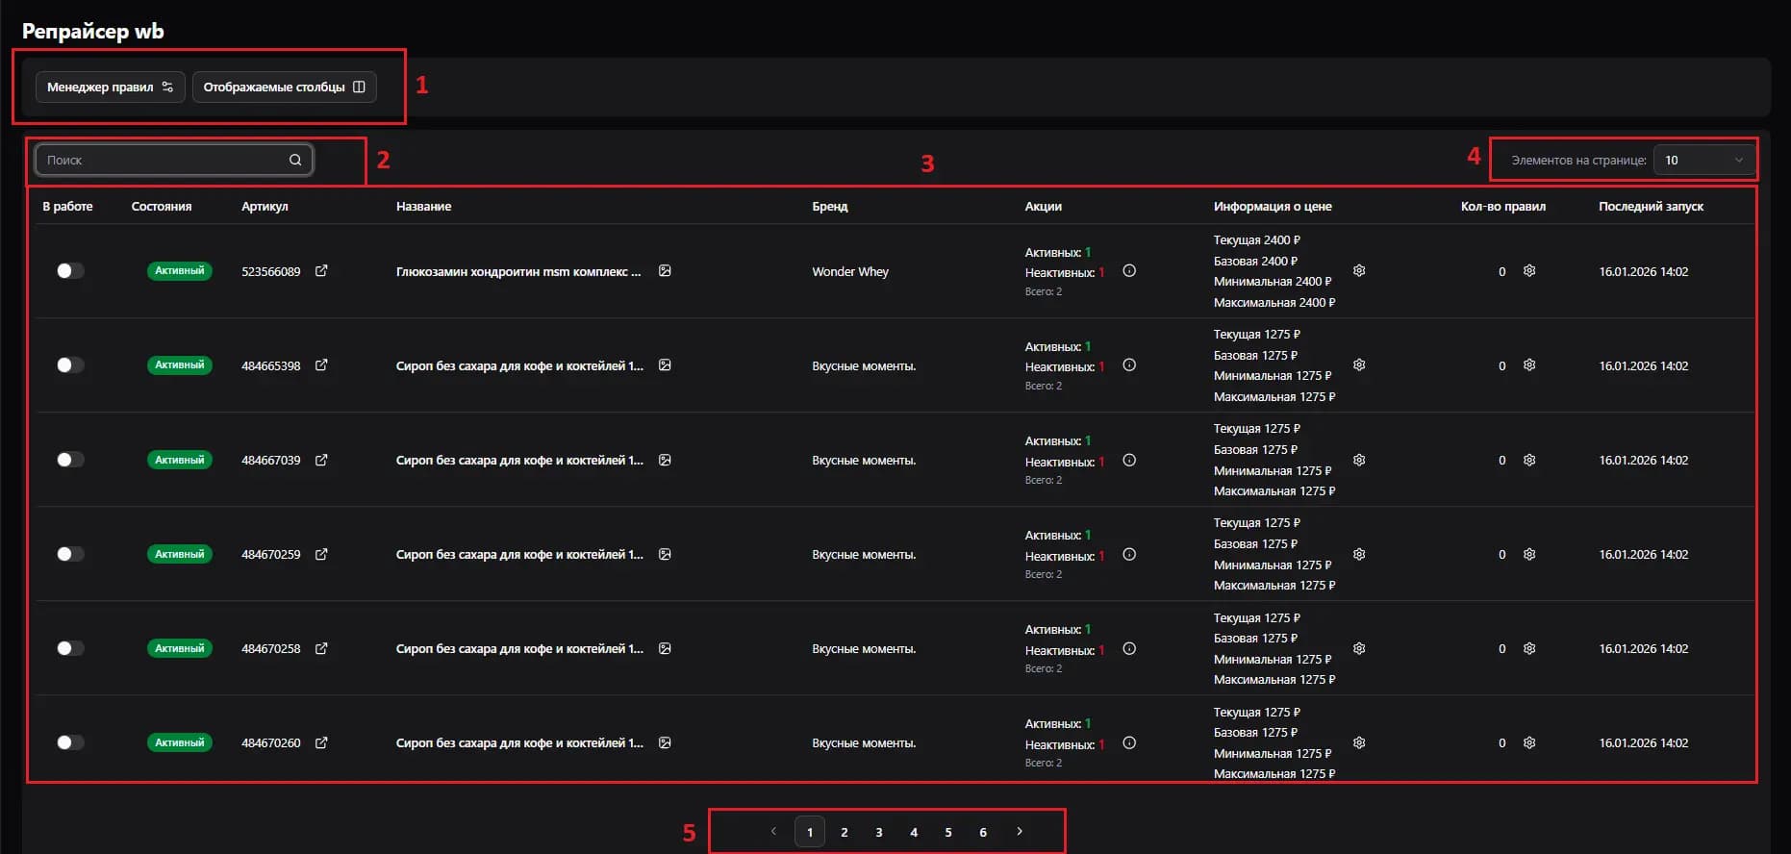Click image preview icon for Глюкозамин product
Image resolution: width=1791 pixels, height=854 pixels.
(665, 271)
